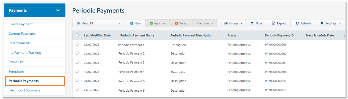Click the green Approve checkmark icon
The image size is (348, 99).
[151, 23]
